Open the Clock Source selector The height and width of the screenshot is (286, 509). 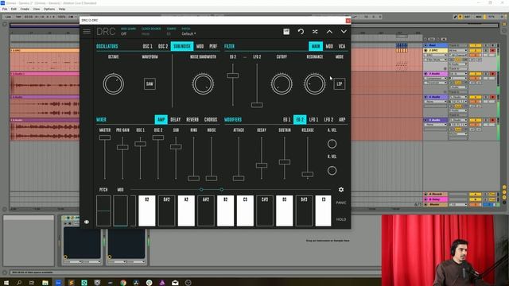pos(146,33)
